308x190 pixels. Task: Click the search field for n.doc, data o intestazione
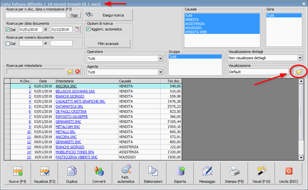pyautogui.click(x=36, y=15)
